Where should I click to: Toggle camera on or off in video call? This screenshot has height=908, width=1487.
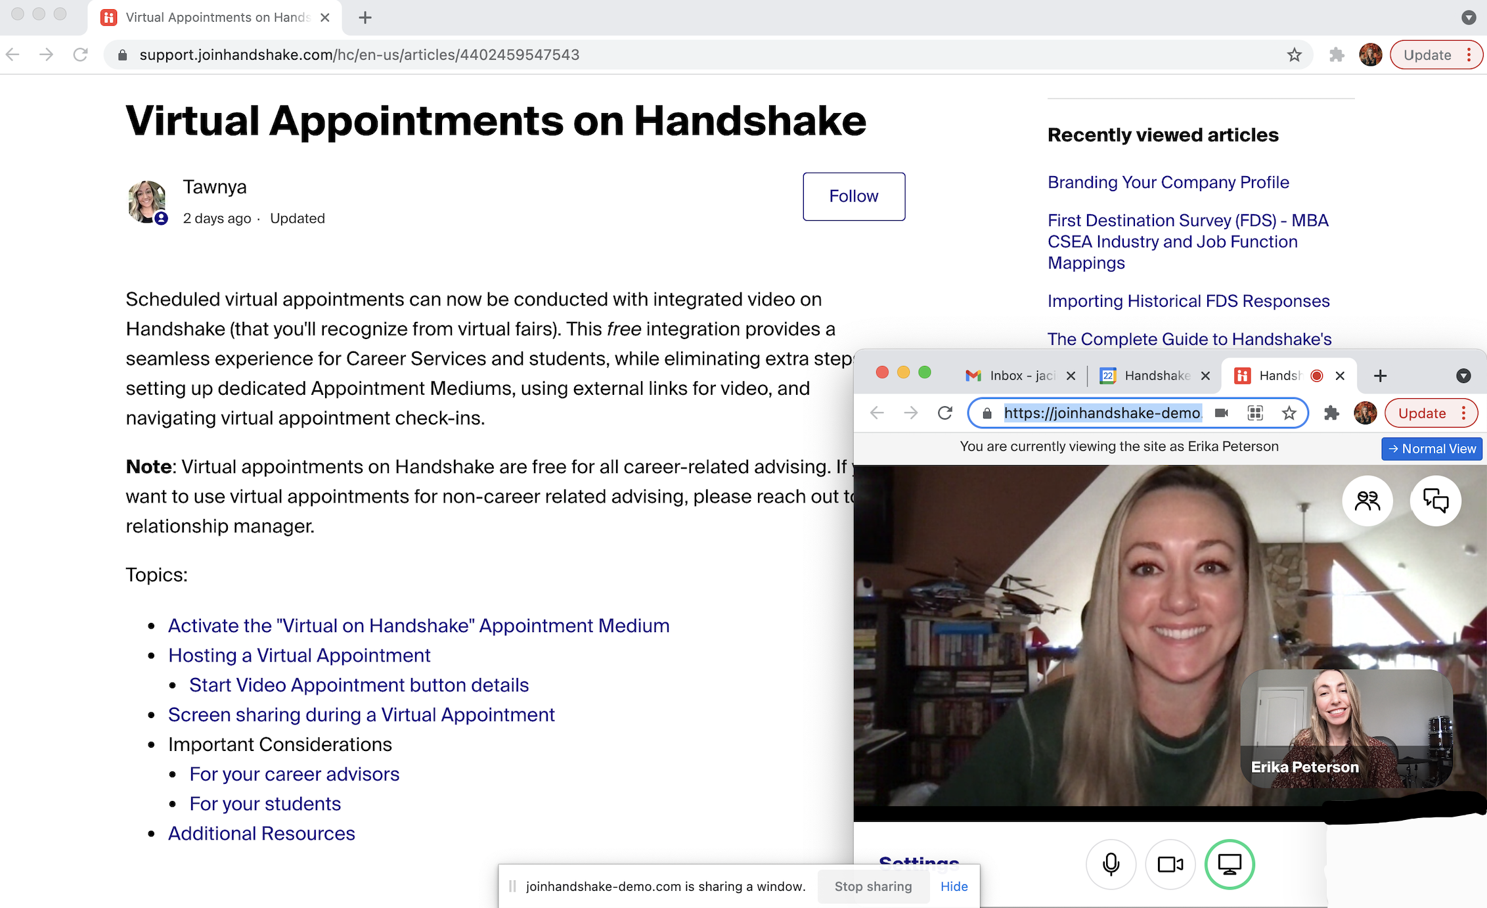point(1170,864)
